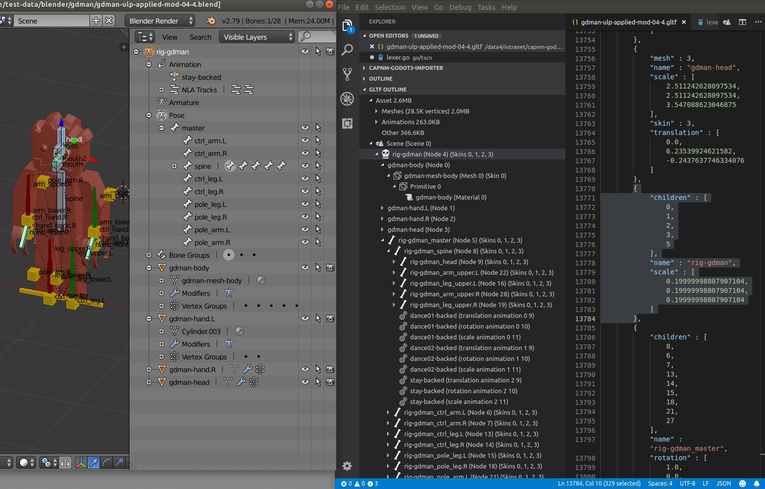The width and height of the screenshot is (765, 489).
Task: Click the JSON language mode in the status bar
Action: 723,483
